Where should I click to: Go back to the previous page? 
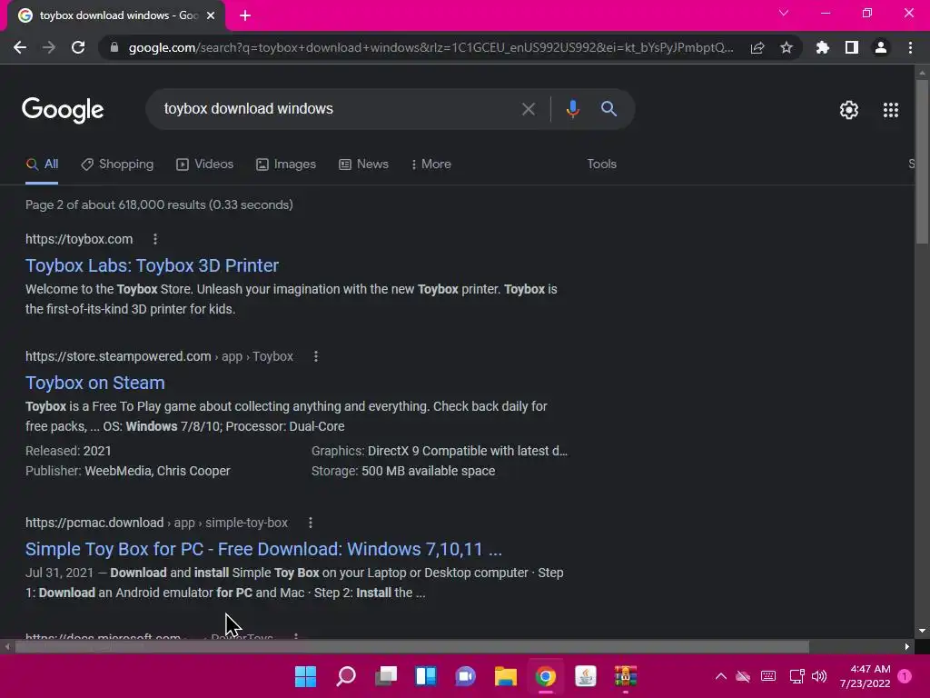tap(20, 47)
